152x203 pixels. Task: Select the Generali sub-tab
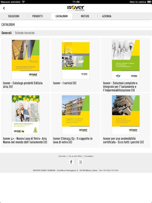7,33
